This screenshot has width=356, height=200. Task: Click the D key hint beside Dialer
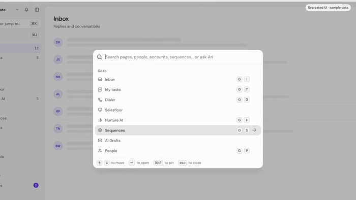click(247, 99)
